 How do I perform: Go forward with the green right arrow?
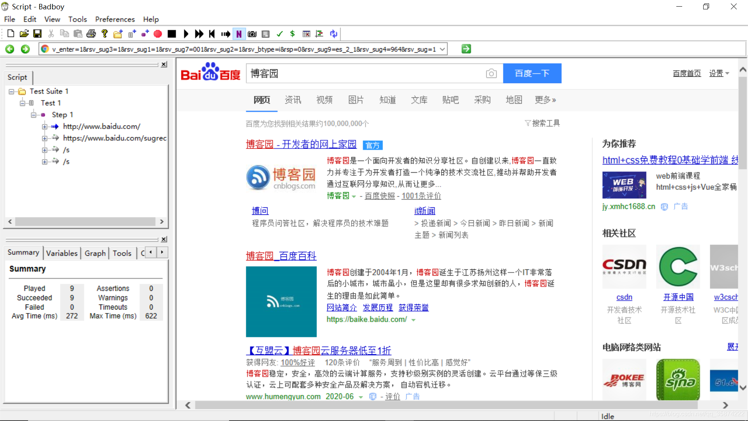click(x=25, y=49)
